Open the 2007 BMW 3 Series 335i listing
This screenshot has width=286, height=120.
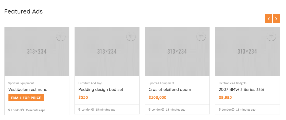coord(241,90)
